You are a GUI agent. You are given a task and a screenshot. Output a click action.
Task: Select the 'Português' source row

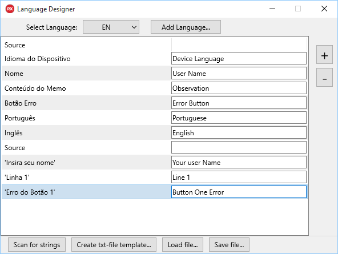(86, 118)
